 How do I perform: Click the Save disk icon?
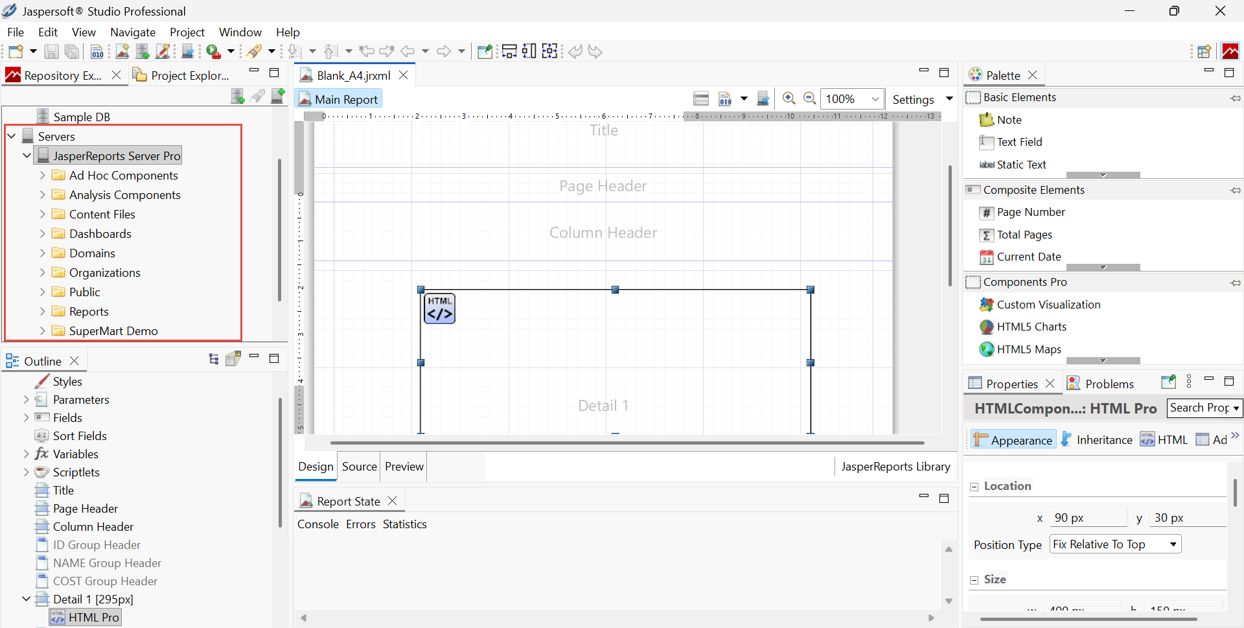coord(52,51)
